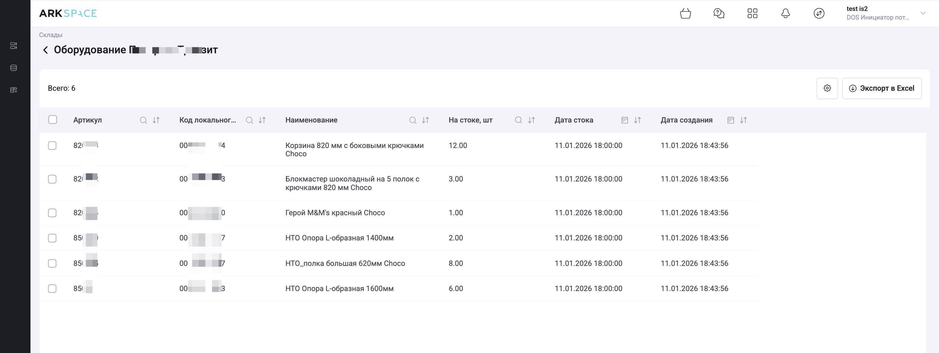Open date filter for Дата стока
This screenshot has width=939, height=353.
coord(625,120)
